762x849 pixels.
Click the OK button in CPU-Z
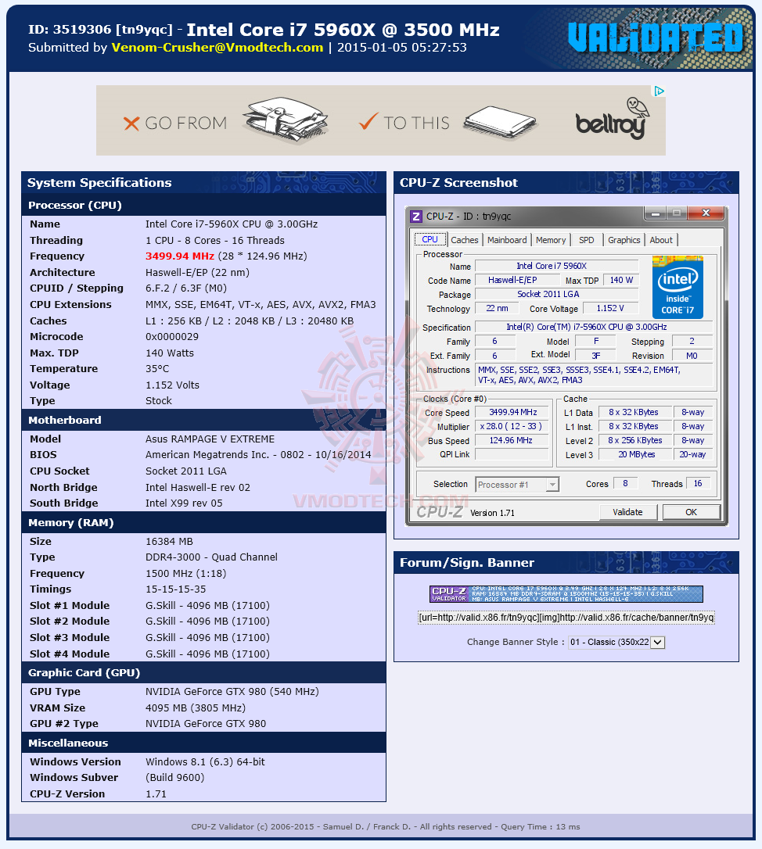(691, 512)
